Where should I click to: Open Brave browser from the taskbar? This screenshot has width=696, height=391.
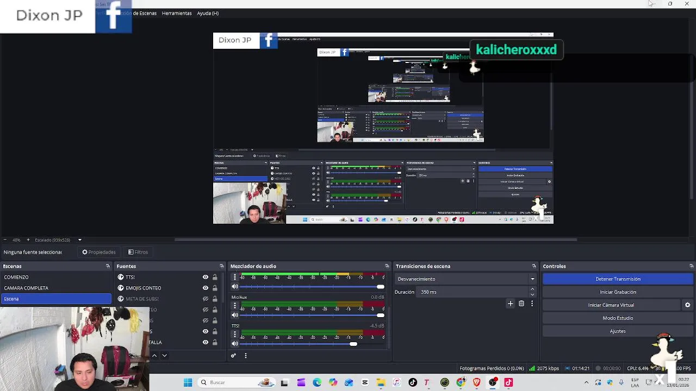tap(477, 382)
